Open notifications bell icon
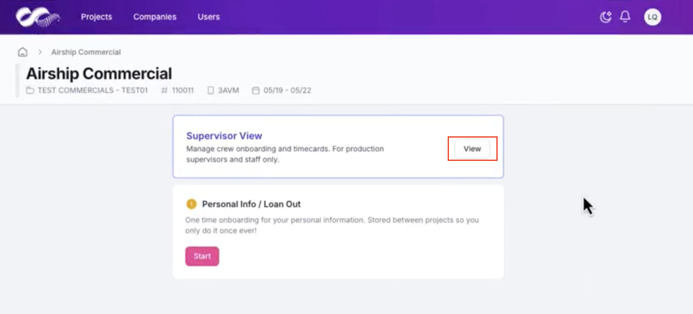Image resolution: width=693 pixels, height=314 pixels. point(625,17)
